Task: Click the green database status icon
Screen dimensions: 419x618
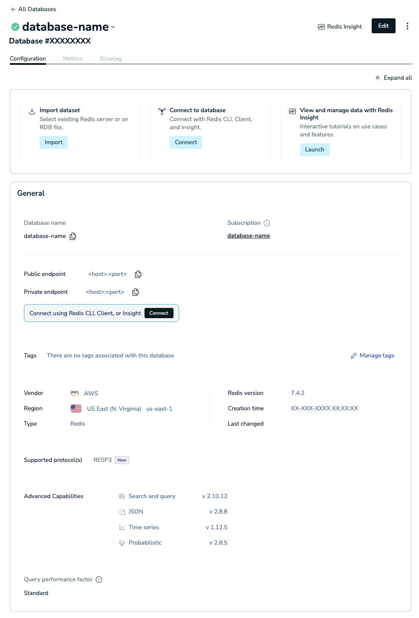Action: pyautogui.click(x=15, y=27)
